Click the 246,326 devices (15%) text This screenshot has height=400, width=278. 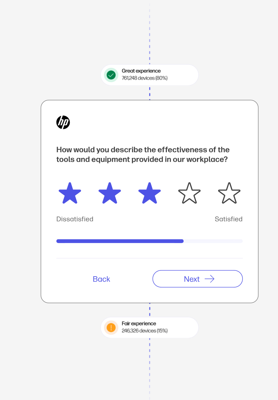pos(145,331)
